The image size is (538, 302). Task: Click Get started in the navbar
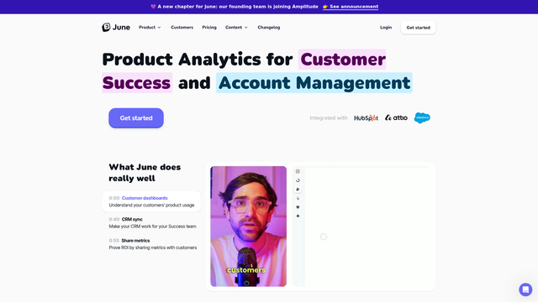pyautogui.click(x=418, y=28)
